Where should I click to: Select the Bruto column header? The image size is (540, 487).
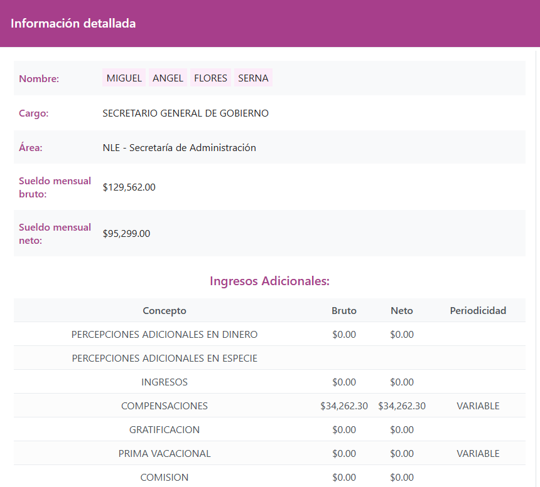(x=344, y=311)
